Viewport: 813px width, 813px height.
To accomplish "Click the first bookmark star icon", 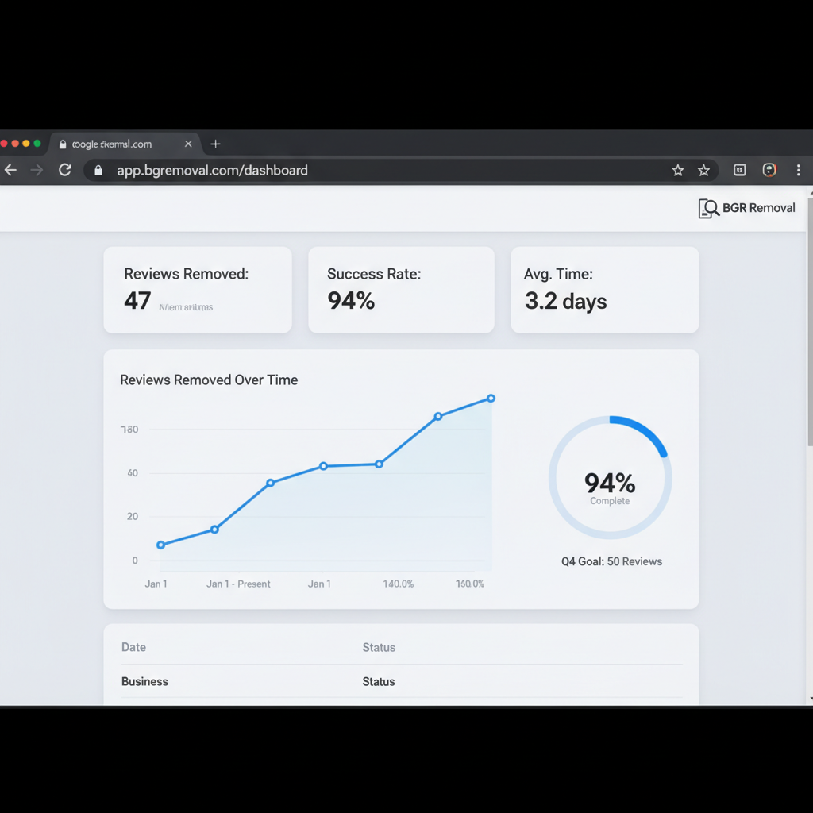I will [x=678, y=170].
